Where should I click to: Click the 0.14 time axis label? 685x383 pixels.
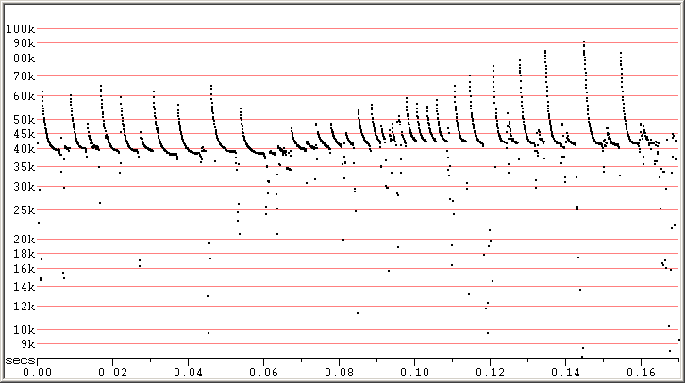(566, 373)
